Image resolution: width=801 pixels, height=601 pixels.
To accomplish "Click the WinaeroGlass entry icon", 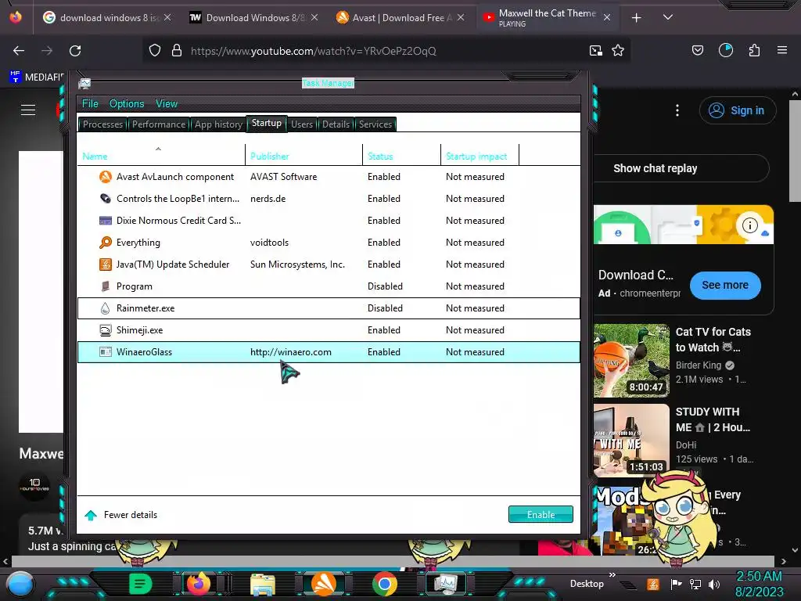I will (x=106, y=352).
